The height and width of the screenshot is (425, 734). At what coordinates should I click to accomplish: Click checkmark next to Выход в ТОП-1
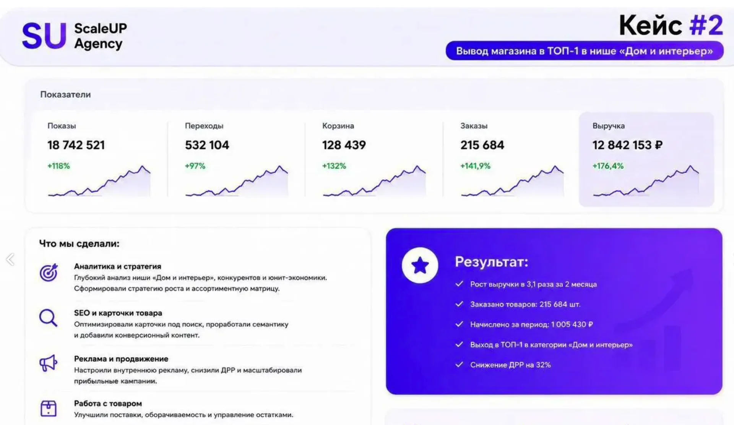[x=460, y=344]
